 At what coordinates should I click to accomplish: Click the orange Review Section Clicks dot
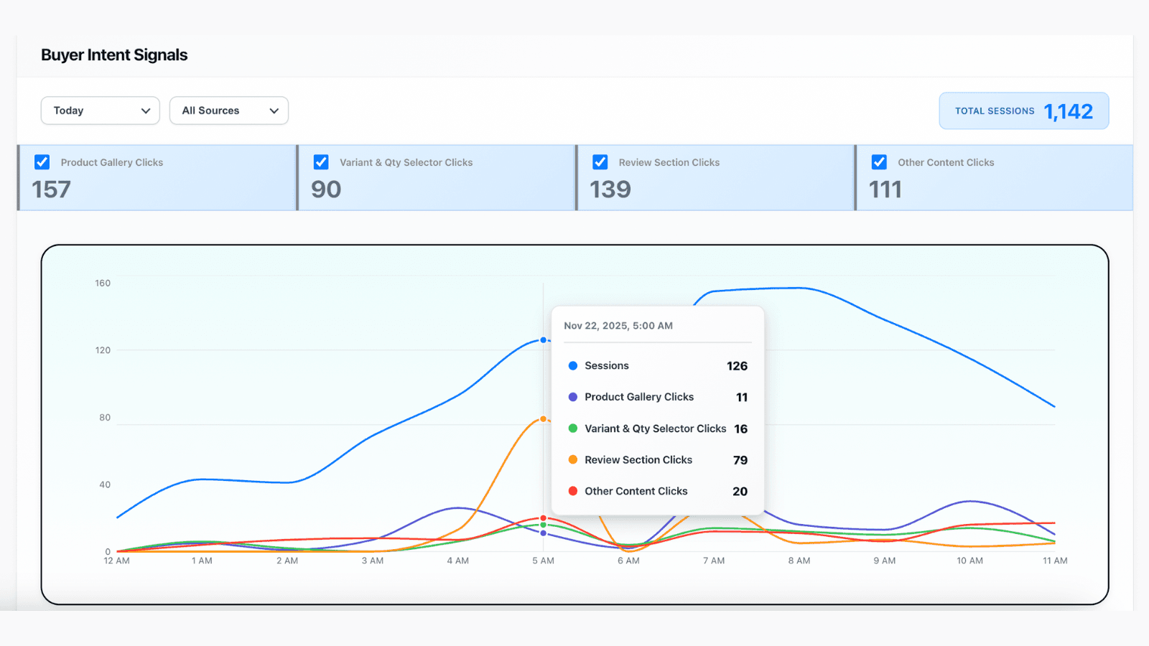click(x=572, y=459)
